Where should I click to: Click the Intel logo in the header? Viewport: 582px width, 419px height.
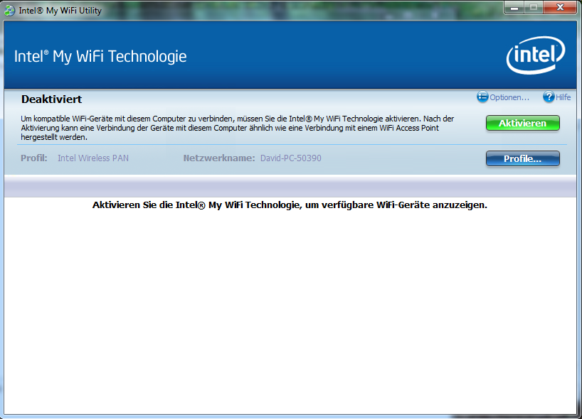point(536,55)
